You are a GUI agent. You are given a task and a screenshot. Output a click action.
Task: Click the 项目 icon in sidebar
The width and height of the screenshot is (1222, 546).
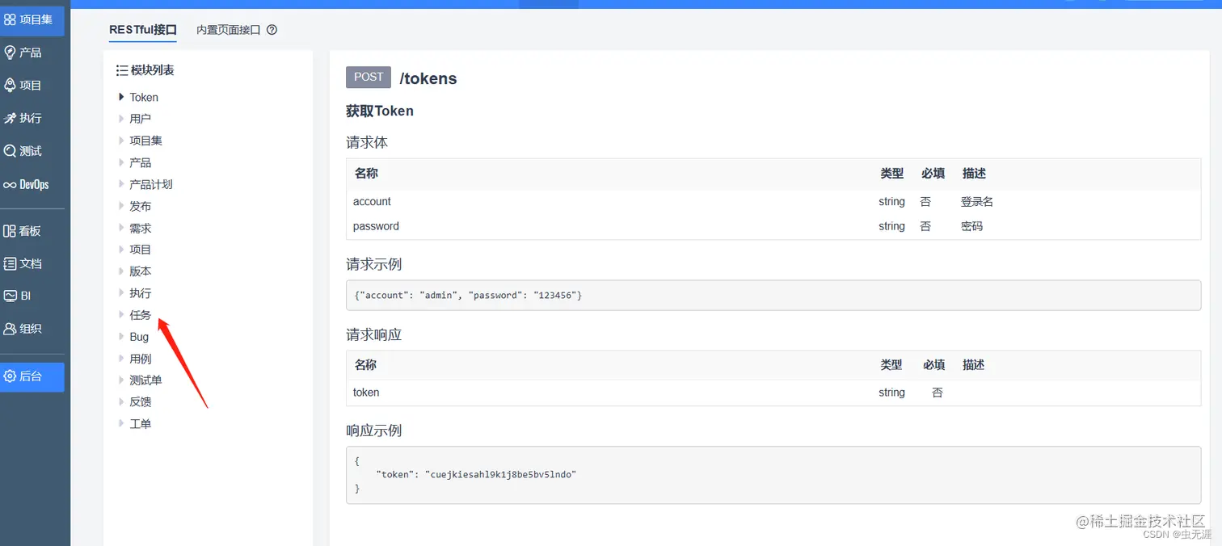pyautogui.click(x=10, y=85)
